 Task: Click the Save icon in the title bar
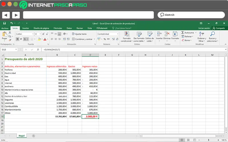pos(4,23)
